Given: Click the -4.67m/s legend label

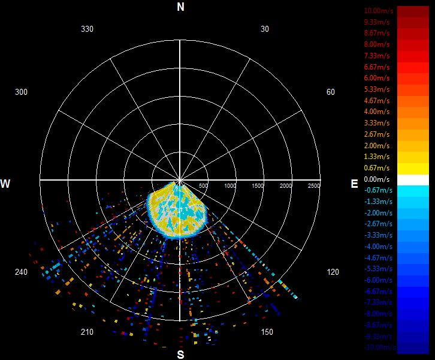Looking at the screenshot, I should coord(378,258).
